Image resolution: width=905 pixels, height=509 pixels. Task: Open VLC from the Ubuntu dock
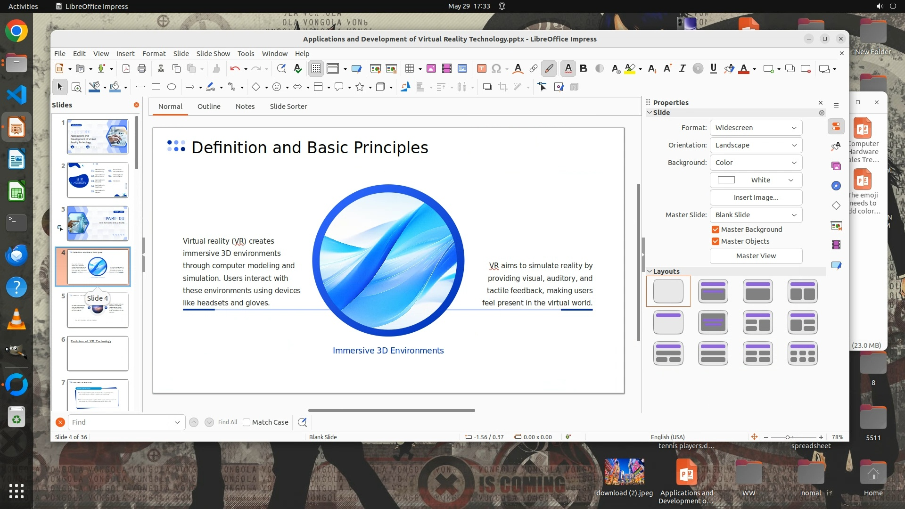point(16,320)
